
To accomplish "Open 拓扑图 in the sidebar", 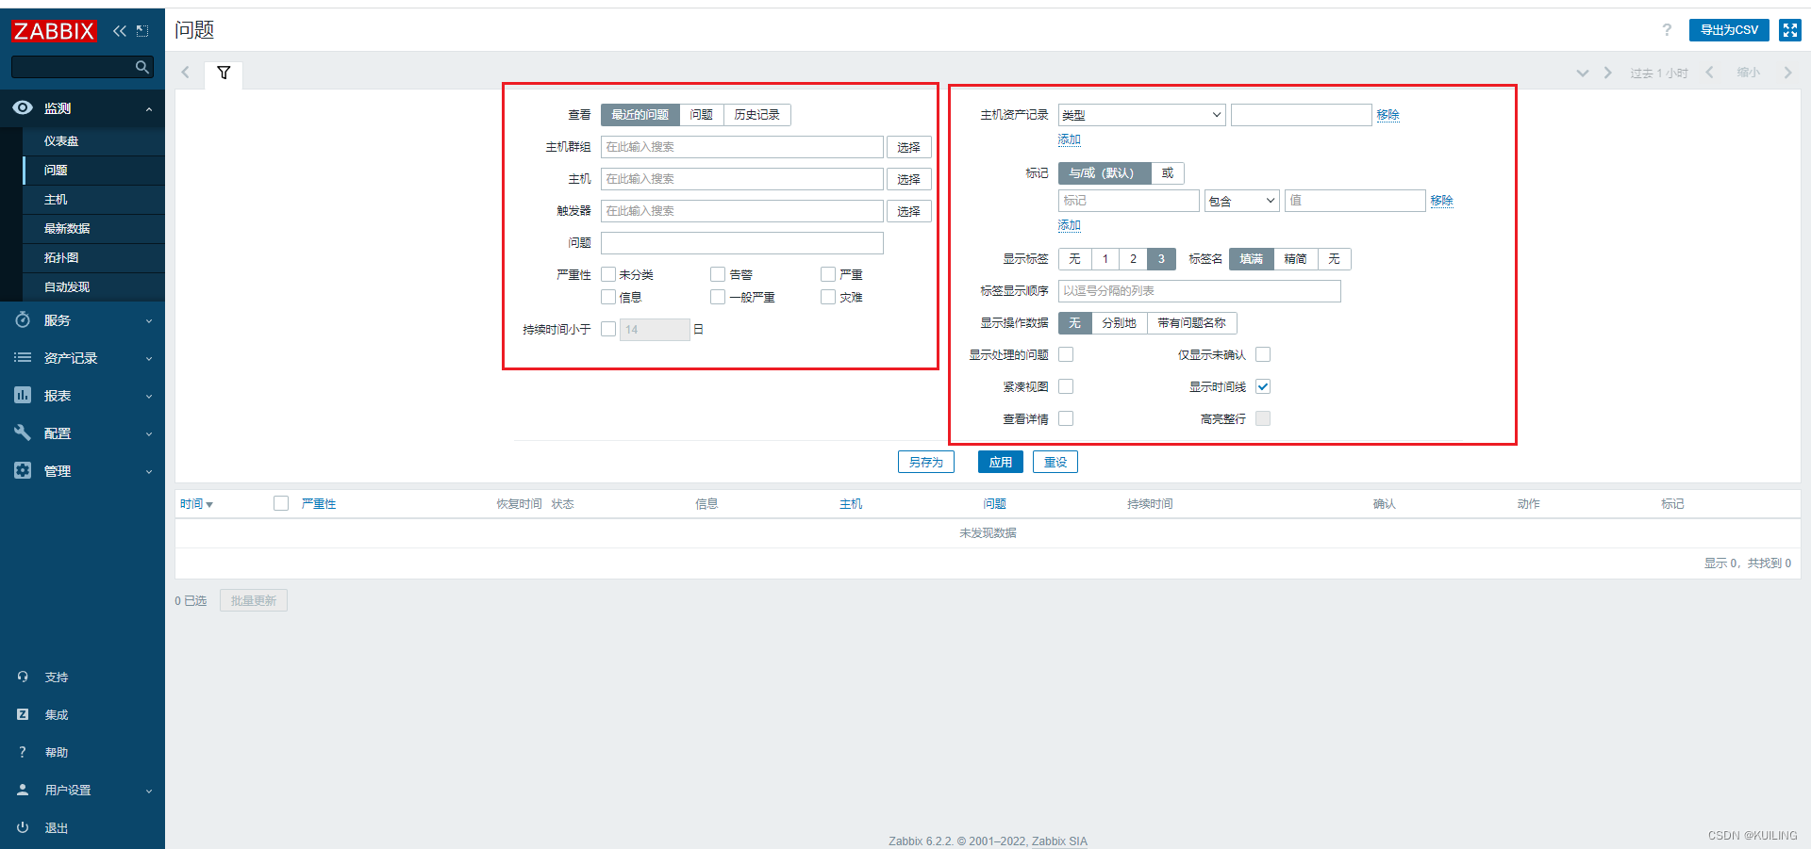I will [x=61, y=258].
